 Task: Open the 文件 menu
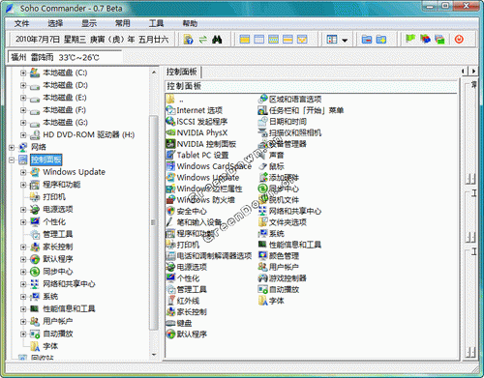tap(22, 23)
